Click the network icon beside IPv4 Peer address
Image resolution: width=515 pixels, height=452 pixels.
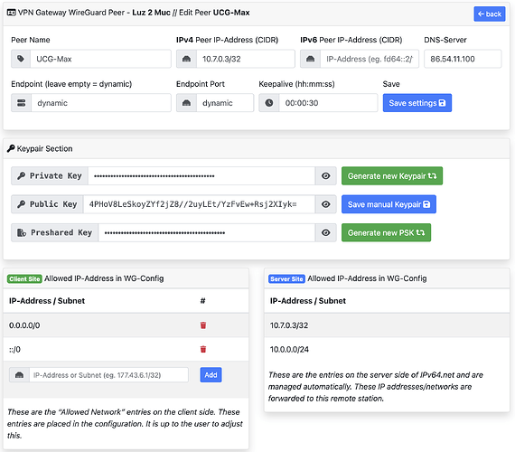pyautogui.click(x=186, y=59)
